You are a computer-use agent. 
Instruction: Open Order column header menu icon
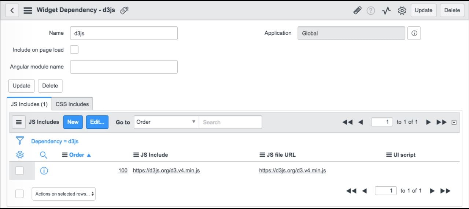click(x=64, y=155)
